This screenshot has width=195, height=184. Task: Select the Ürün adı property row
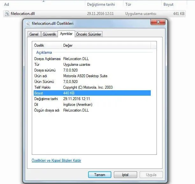pos(92,76)
